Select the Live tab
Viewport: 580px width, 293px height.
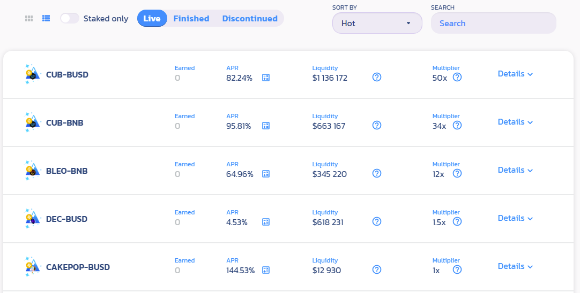pyautogui.click(x=152, y=19)
